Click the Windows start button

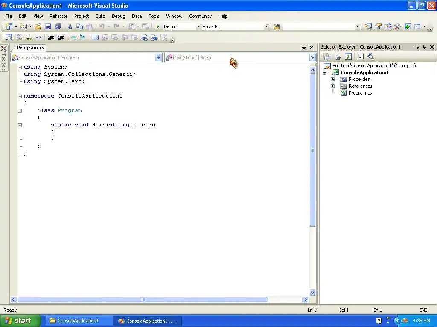tap(20, 321)
